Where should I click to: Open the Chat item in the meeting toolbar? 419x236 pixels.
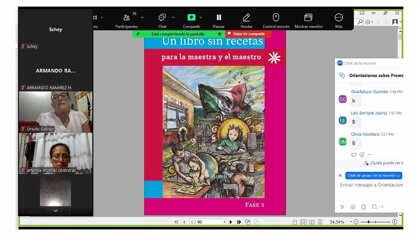point(162,21)
